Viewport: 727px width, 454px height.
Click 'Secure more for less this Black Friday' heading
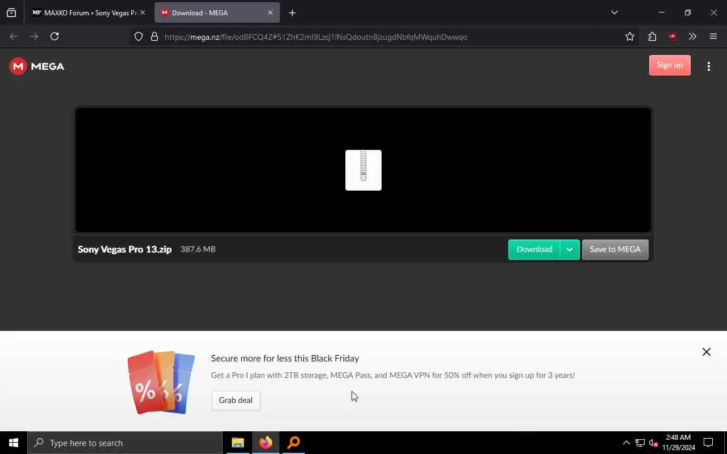285,359
